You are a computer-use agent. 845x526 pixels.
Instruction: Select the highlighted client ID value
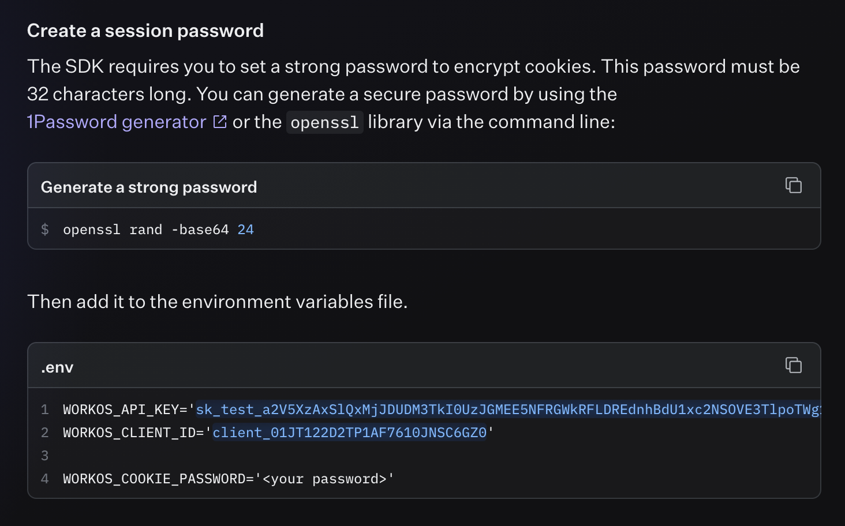(350, 433)
